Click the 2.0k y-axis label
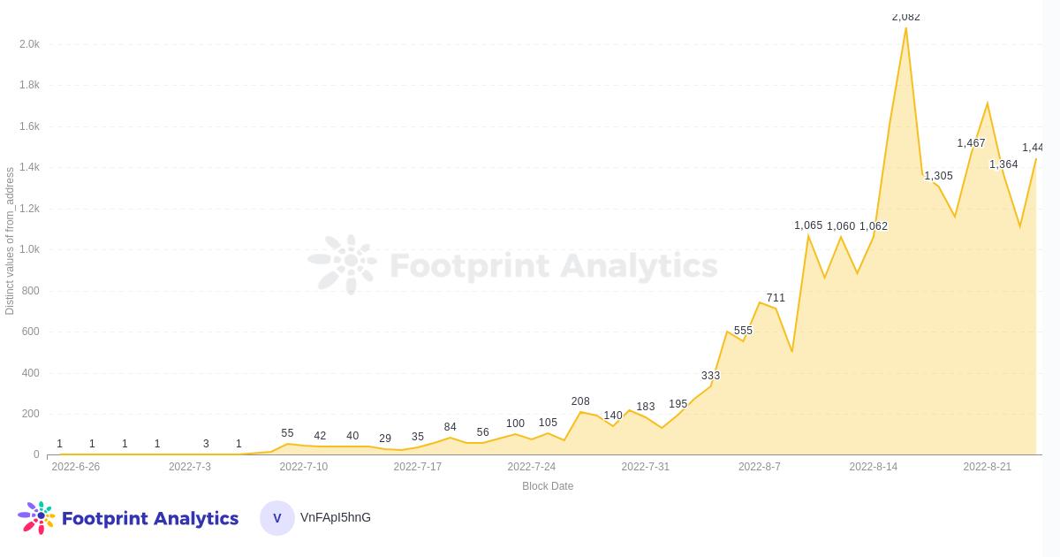Viewport: 1060px width, 557px height. click(29, 44)
